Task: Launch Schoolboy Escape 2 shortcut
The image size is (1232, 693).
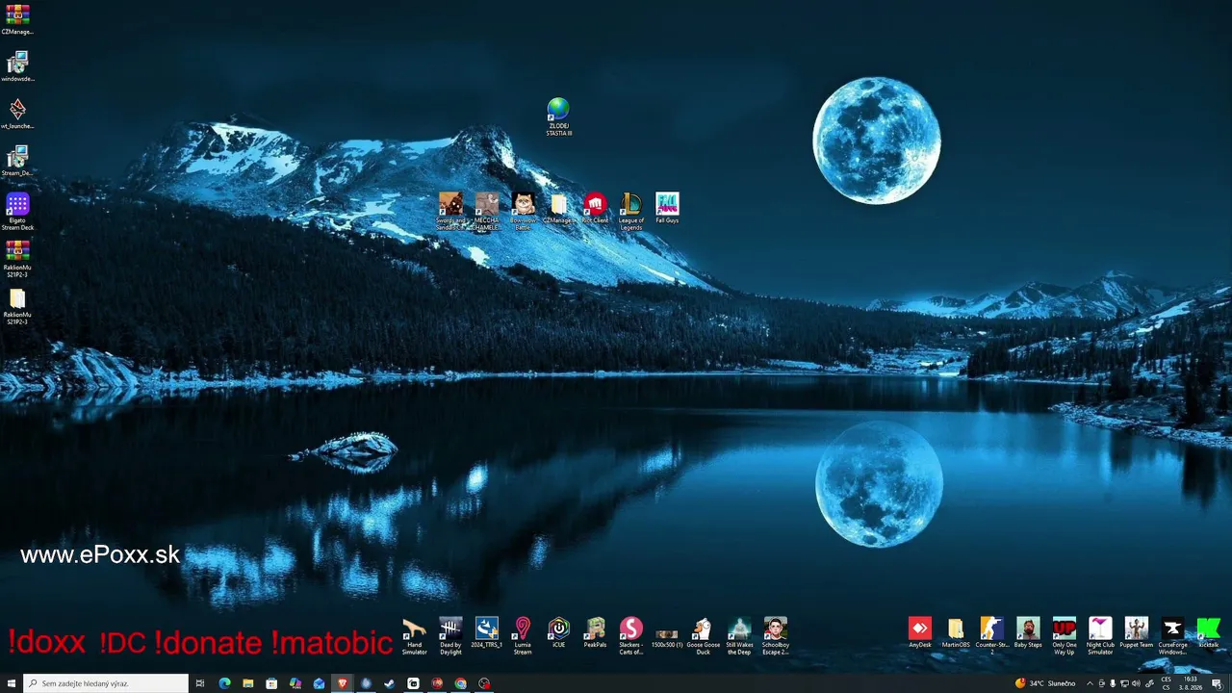Action: (x=776, y=635)
